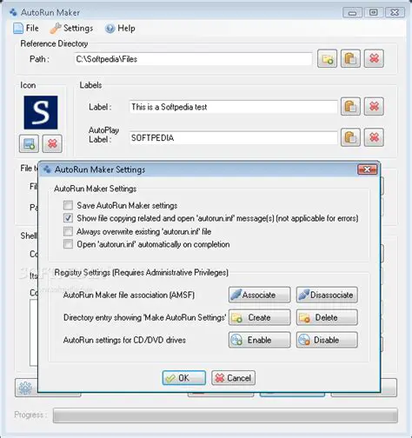Click the AutoRun Maker title bar icon

[x=13, y=12]
